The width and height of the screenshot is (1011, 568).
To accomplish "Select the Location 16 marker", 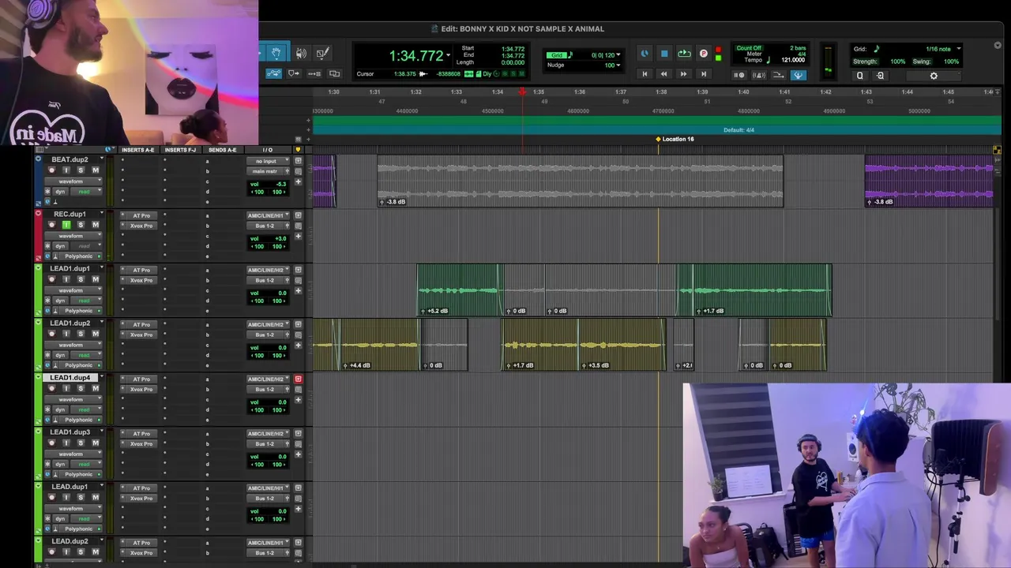I will (678, 139).
